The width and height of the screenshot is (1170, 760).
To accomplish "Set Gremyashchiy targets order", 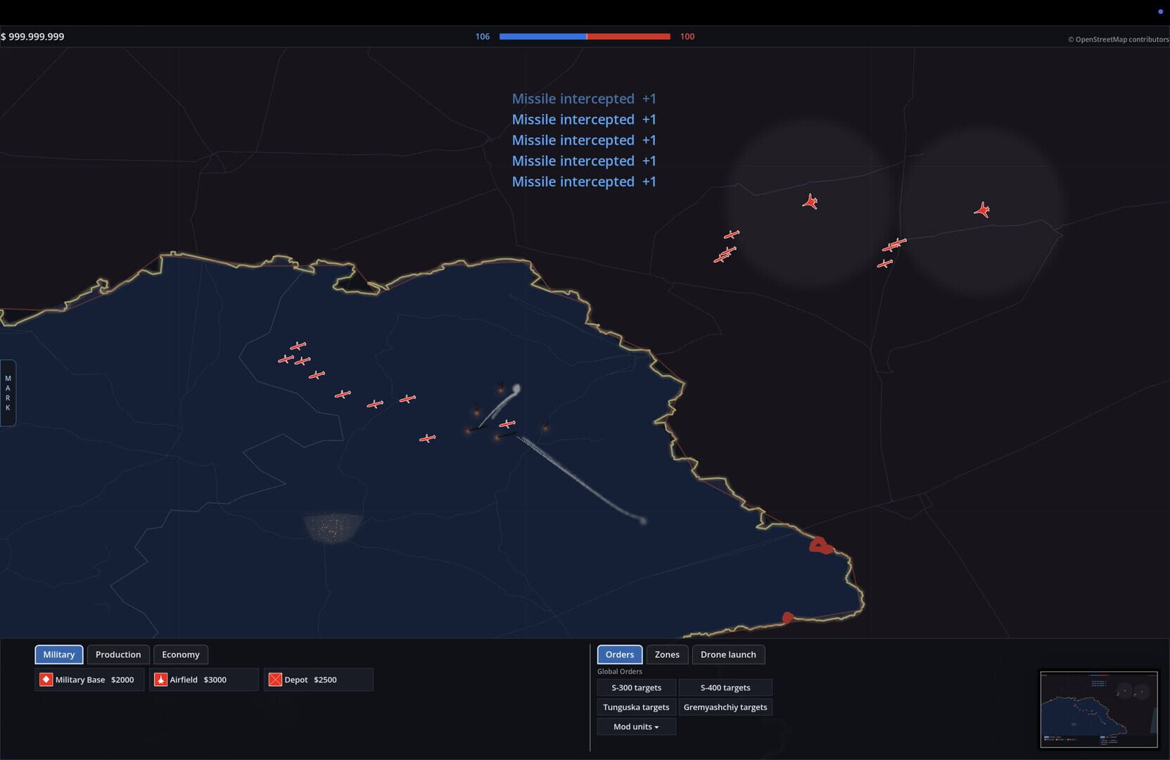I will pyautogui.click(x=725, y=707).
